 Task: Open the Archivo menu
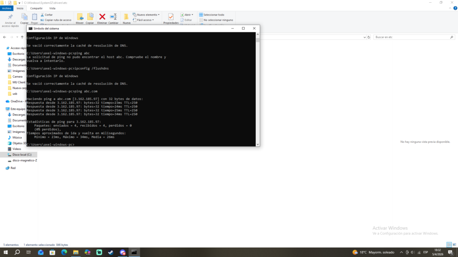click(x=7, y=8)
